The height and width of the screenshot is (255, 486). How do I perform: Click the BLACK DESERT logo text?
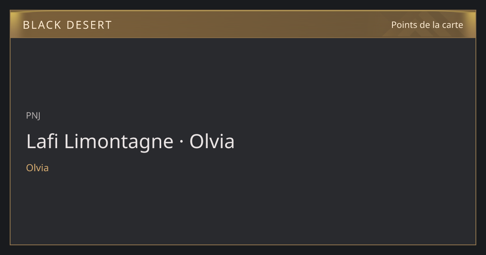pyautogui.click(x=67, y=25)
